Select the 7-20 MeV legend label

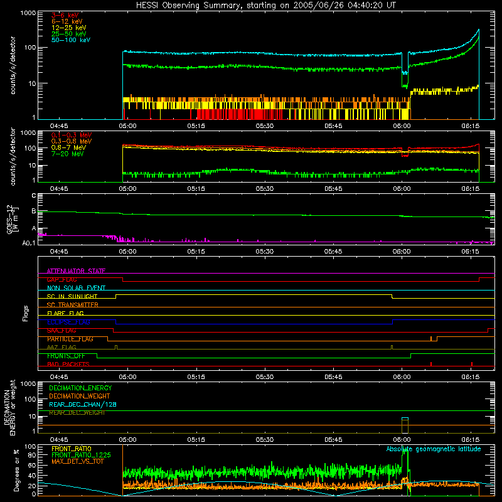coord(67,154)
